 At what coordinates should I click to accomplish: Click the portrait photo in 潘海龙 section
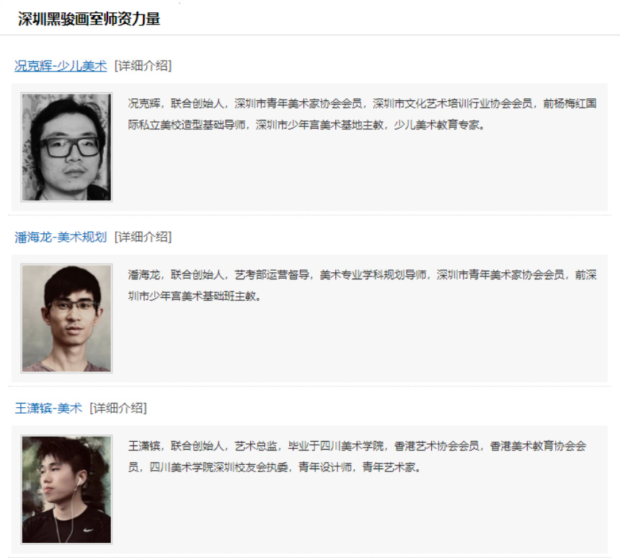tap(66, 318)
